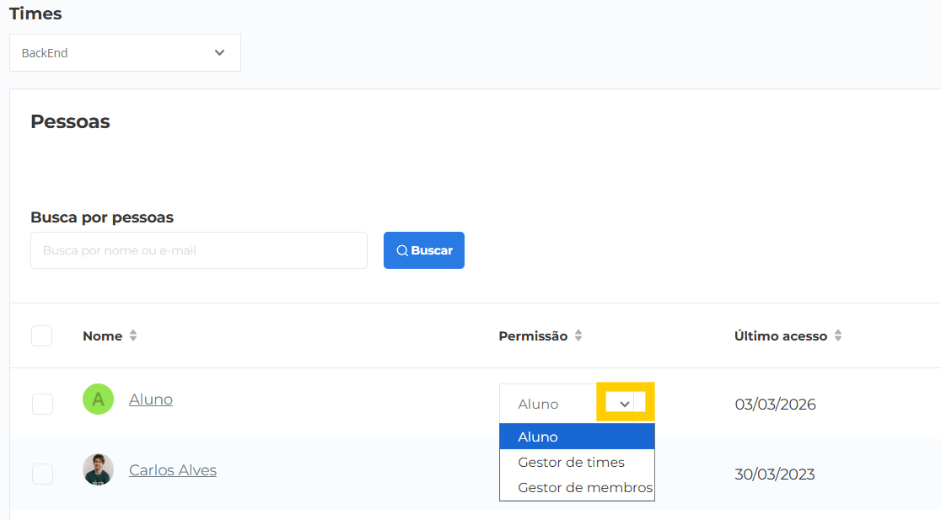The image size is (941, 520).
Task: Click the 03/03/2026 last access date
Action: pyautogui.click(x=775, y=405)
